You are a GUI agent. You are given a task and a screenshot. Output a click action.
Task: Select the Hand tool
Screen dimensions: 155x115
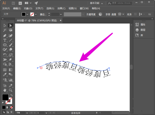point(5,90)
